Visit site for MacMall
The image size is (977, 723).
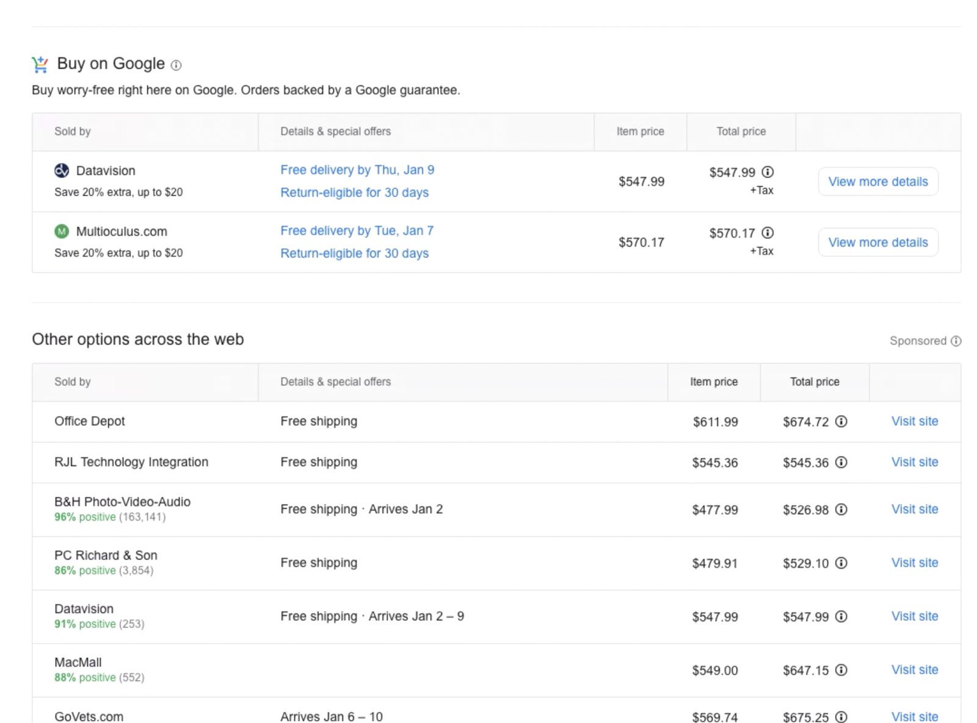pos(915,669)
